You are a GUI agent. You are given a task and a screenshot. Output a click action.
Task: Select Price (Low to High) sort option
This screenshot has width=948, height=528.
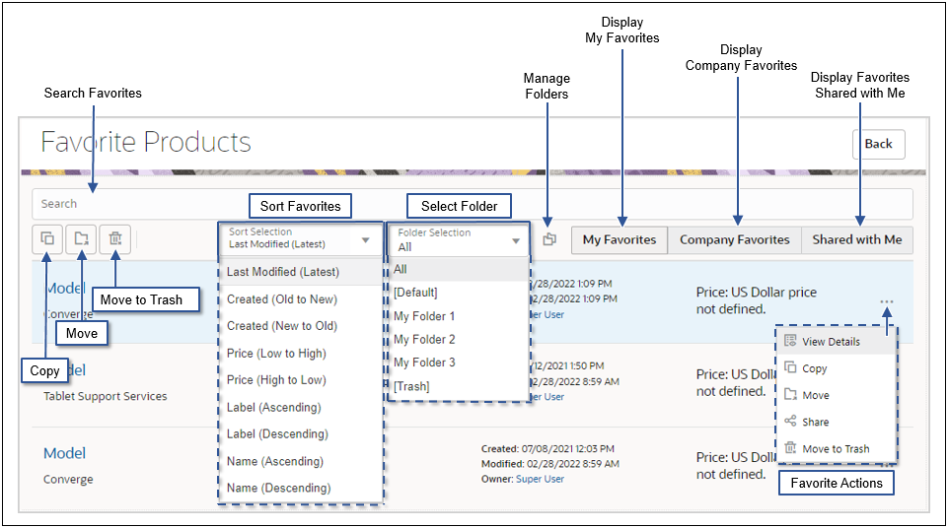pos(276,353)
